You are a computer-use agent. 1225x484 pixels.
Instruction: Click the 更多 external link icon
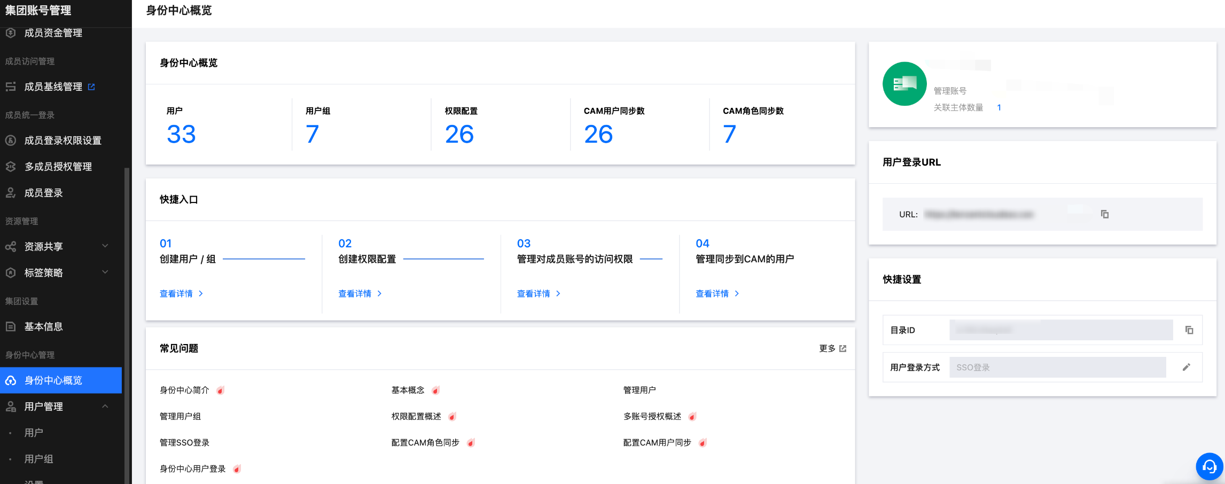pyautogui.click(x=843, y=348)
